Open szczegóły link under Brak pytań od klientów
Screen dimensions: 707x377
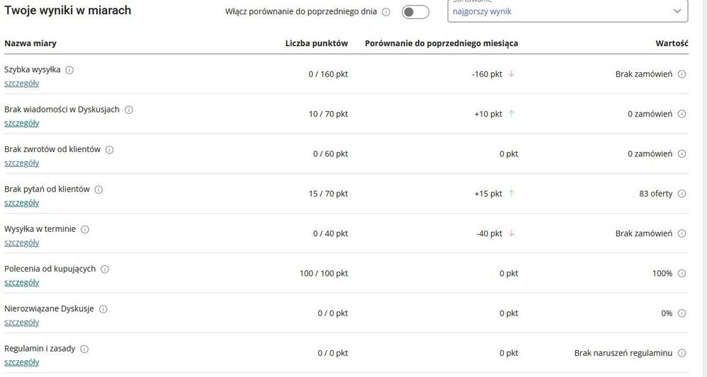click(x=21, y=202)
